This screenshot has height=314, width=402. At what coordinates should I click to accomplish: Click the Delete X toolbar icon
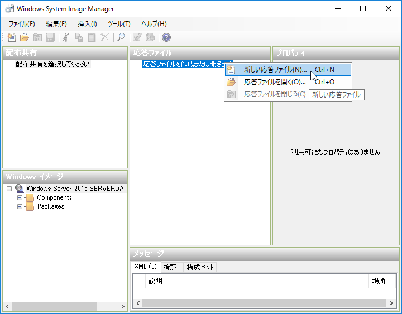(104, 37)
